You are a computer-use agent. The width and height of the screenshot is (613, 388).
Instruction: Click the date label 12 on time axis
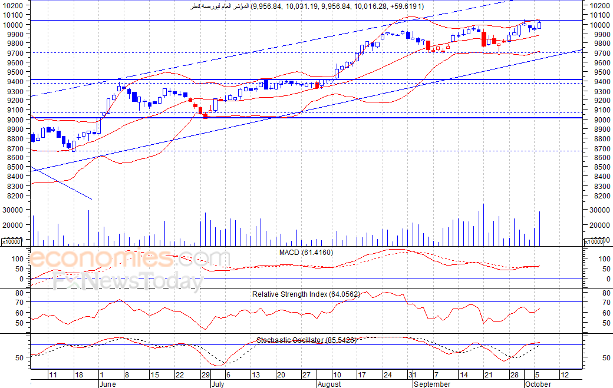(565, 374)
